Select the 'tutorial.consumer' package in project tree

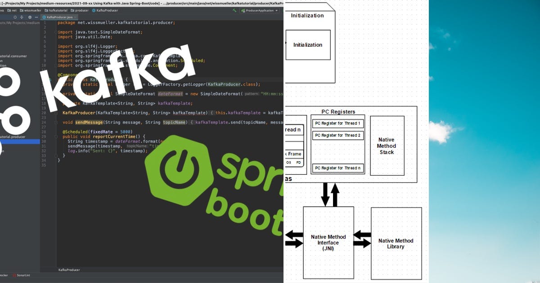13,56
